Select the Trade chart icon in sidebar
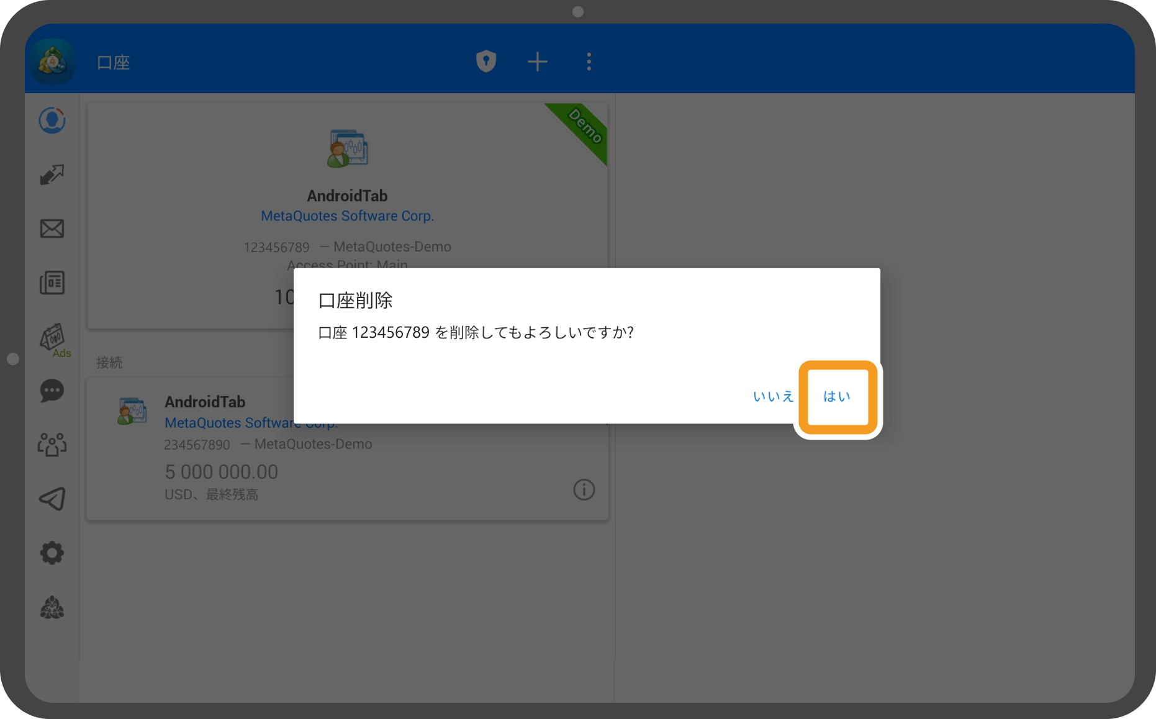The image size is (1156, 719). click(52, 174)
